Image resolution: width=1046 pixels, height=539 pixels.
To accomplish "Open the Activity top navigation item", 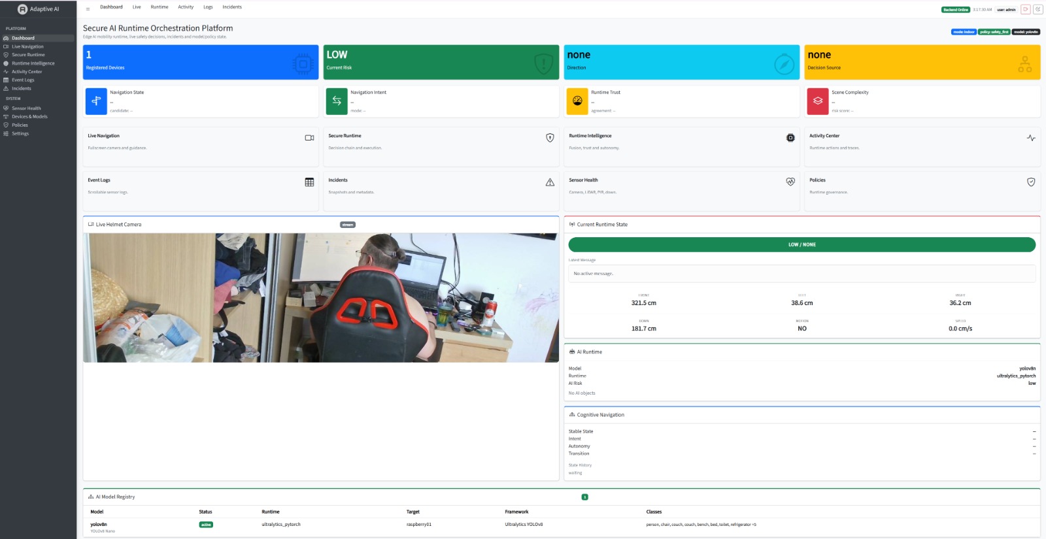I will tap(186, 7).
